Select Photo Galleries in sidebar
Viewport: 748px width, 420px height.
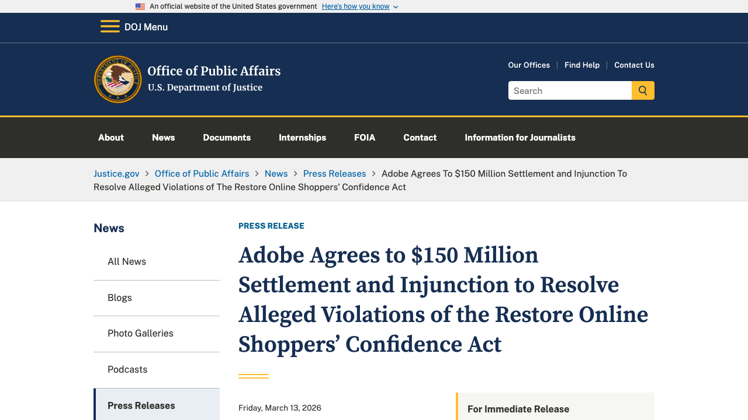(157, 334)
